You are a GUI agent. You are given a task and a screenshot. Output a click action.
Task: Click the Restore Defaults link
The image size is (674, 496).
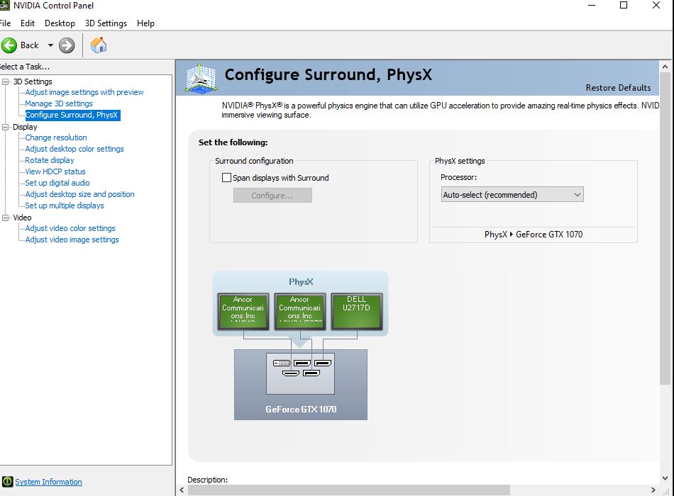point(618,88)
